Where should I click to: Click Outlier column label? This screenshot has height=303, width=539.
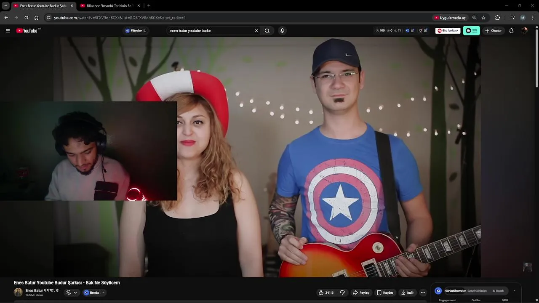click(x=476, y=300)
